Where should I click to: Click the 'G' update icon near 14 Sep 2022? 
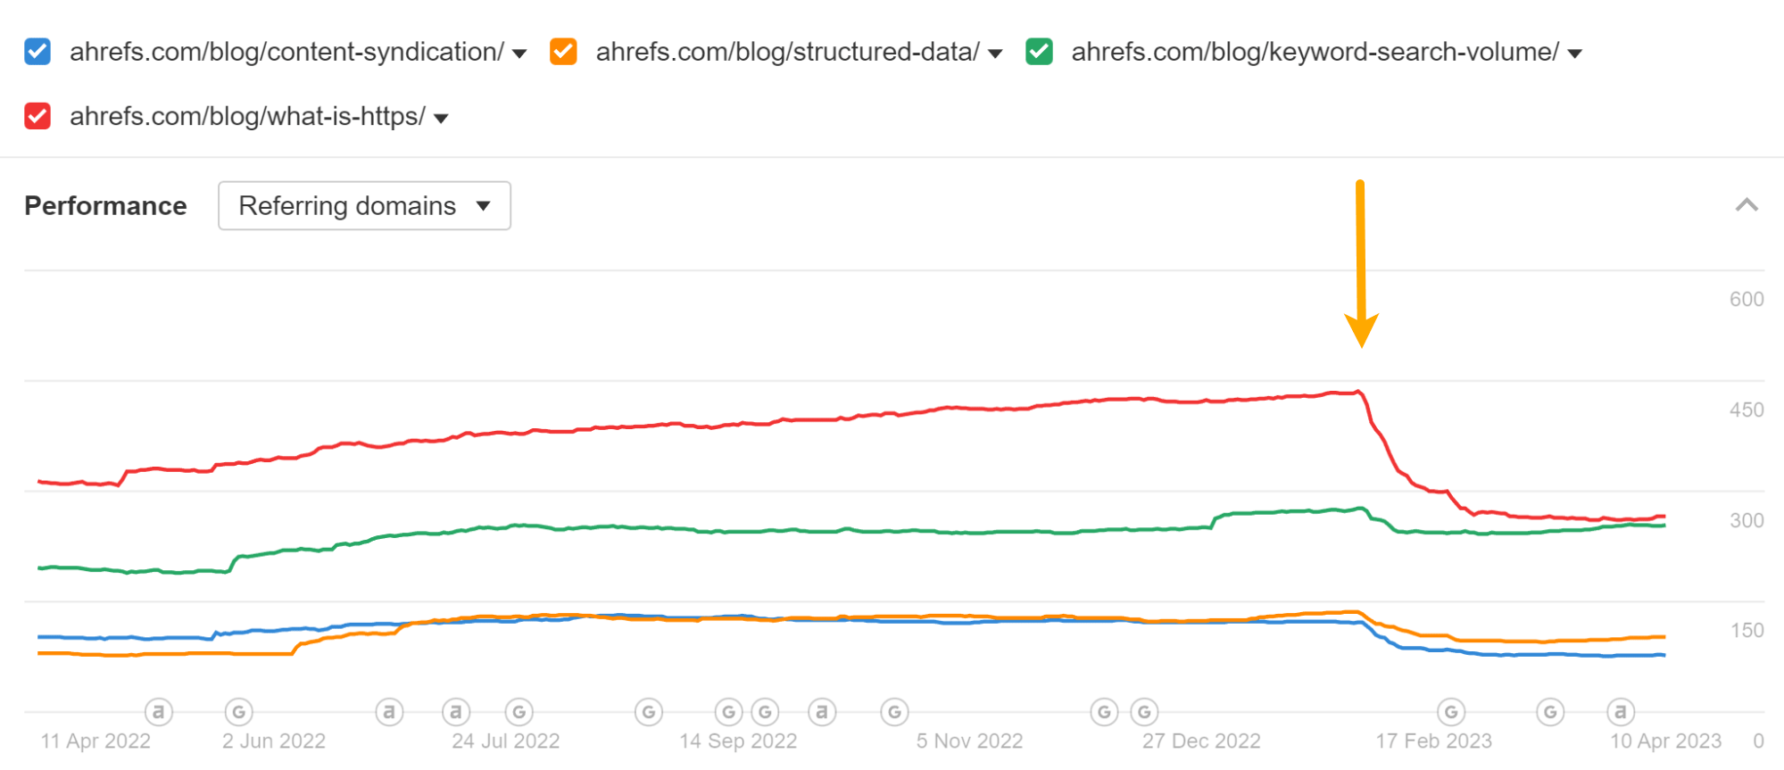[x=728, y=711]
